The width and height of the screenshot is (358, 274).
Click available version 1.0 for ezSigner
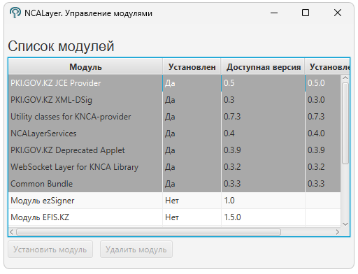(229, 201)
